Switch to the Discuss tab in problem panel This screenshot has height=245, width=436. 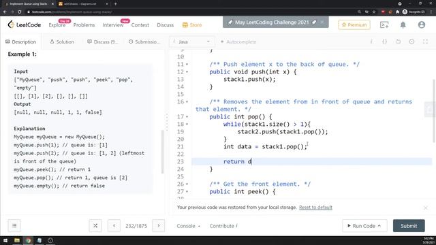(x=103, y=42)
